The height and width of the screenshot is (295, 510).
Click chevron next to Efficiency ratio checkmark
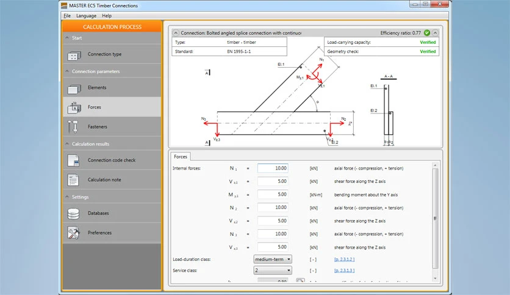click(x=435, y=33)
